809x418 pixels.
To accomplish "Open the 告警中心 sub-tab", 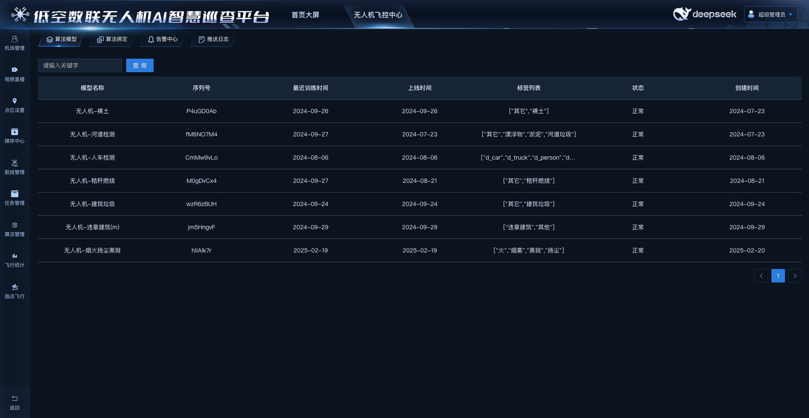I will tap(162, 39).
